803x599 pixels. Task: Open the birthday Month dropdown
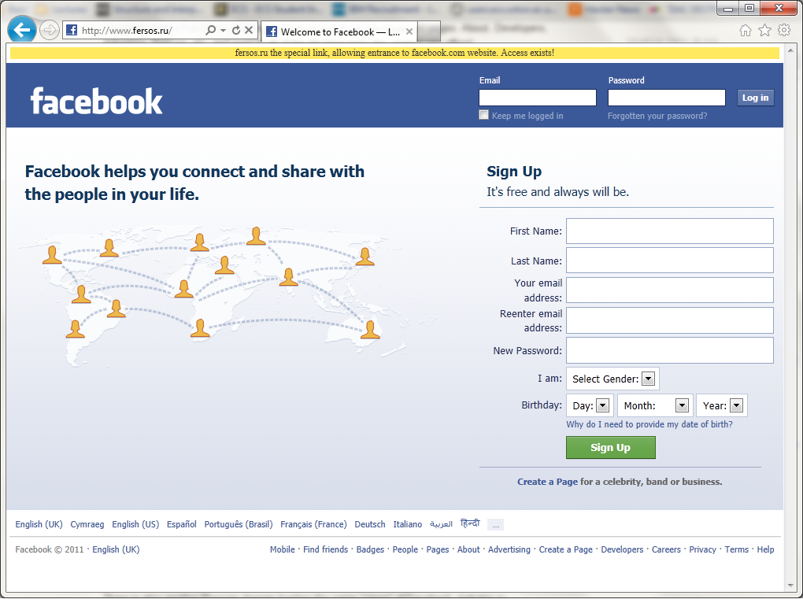point(682,406)
